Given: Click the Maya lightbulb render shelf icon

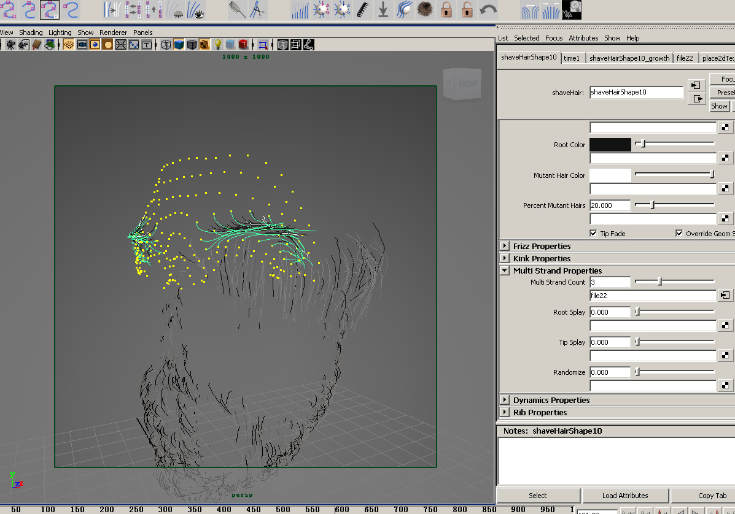Looking at the screenshot, I should (x=572, y=9).
